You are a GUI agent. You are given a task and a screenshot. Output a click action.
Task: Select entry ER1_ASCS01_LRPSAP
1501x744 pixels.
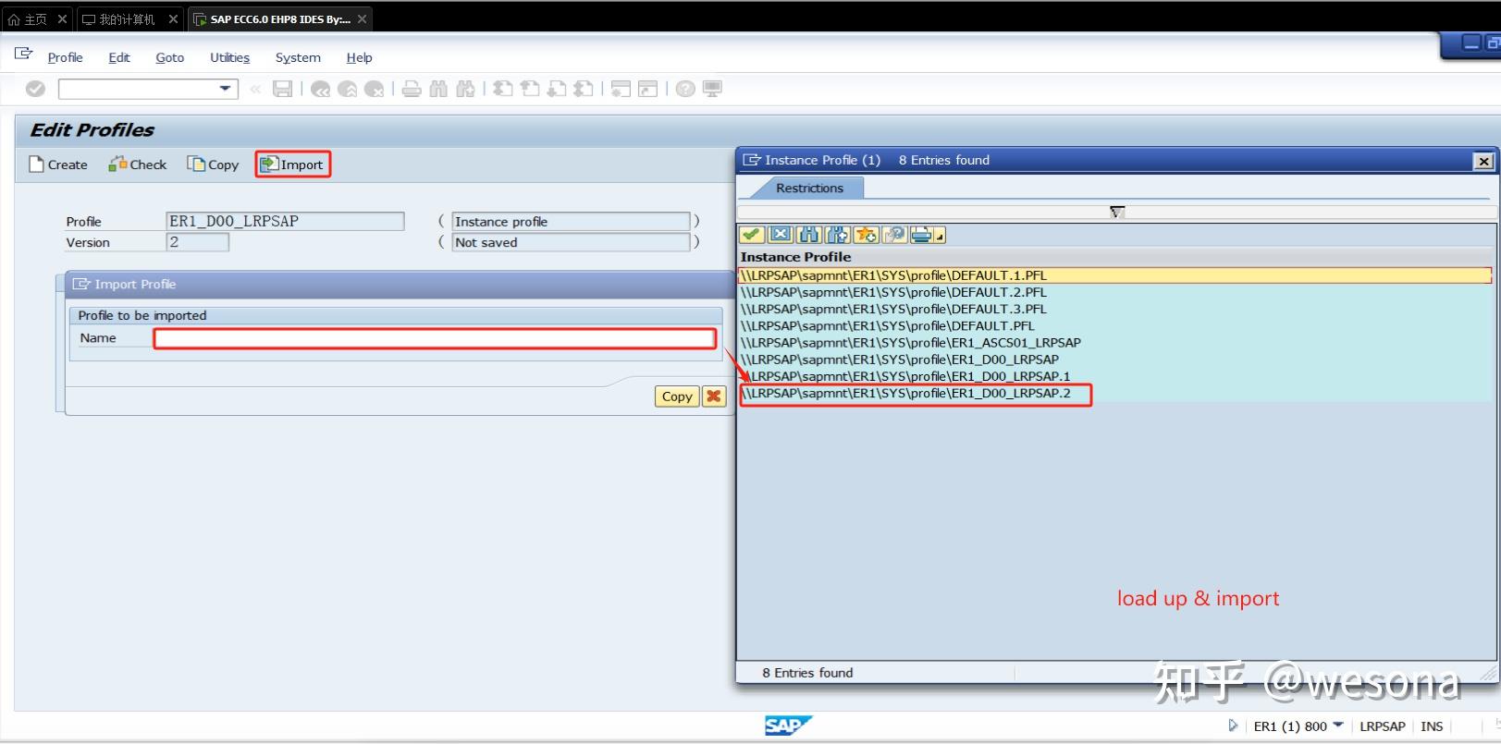coord(1114,342)
